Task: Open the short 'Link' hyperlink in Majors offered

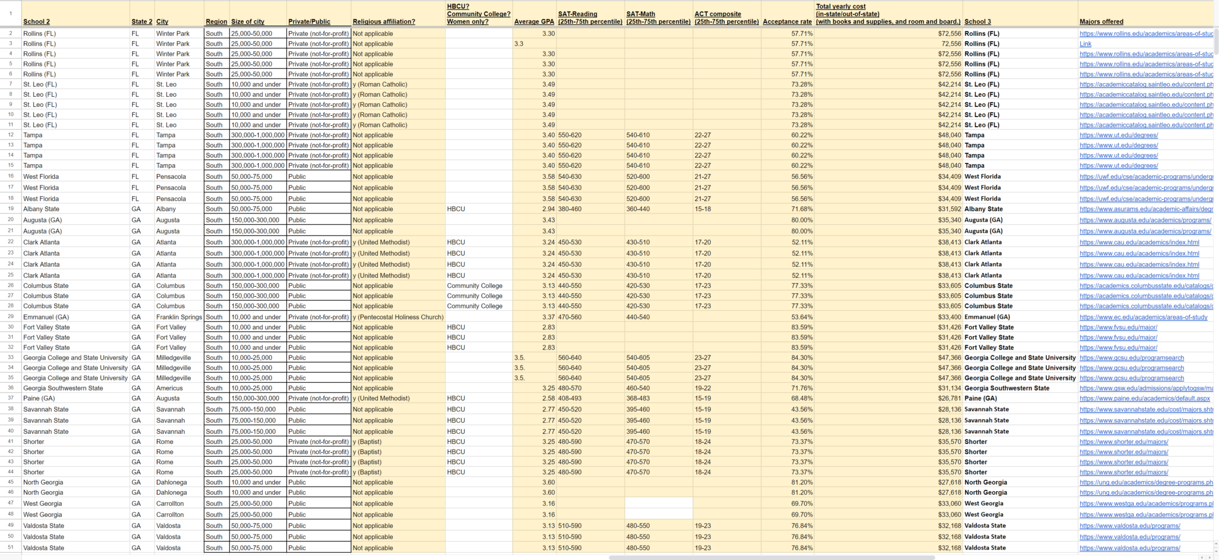Action: [x=1085, y=44]
